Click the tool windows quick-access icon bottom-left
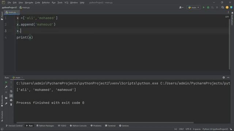The width and height of the screenshot is (234, 131). 2,129
